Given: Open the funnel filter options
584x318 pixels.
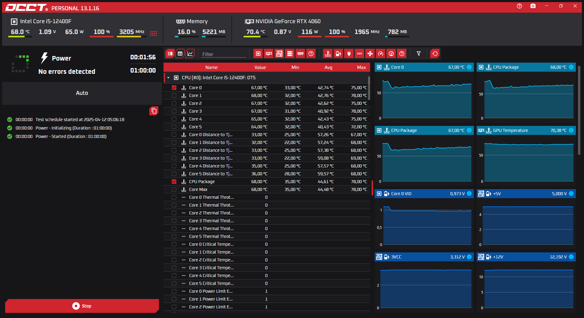Looking at the screenshot, I should click(419, 54).
